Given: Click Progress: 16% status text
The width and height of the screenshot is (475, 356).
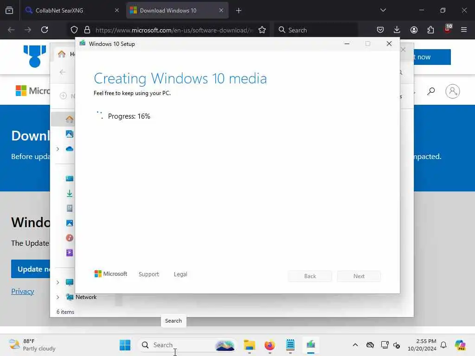Looking at the screenshot, I should tap(129, 116).
